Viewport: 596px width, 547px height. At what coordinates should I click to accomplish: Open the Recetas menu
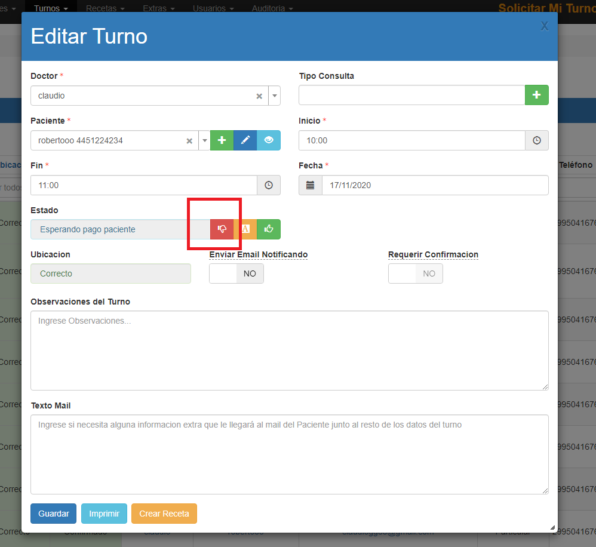click(x=105, y=8)
